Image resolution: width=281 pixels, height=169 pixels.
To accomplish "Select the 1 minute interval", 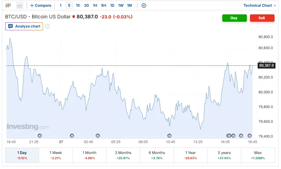I will (61, 6).
